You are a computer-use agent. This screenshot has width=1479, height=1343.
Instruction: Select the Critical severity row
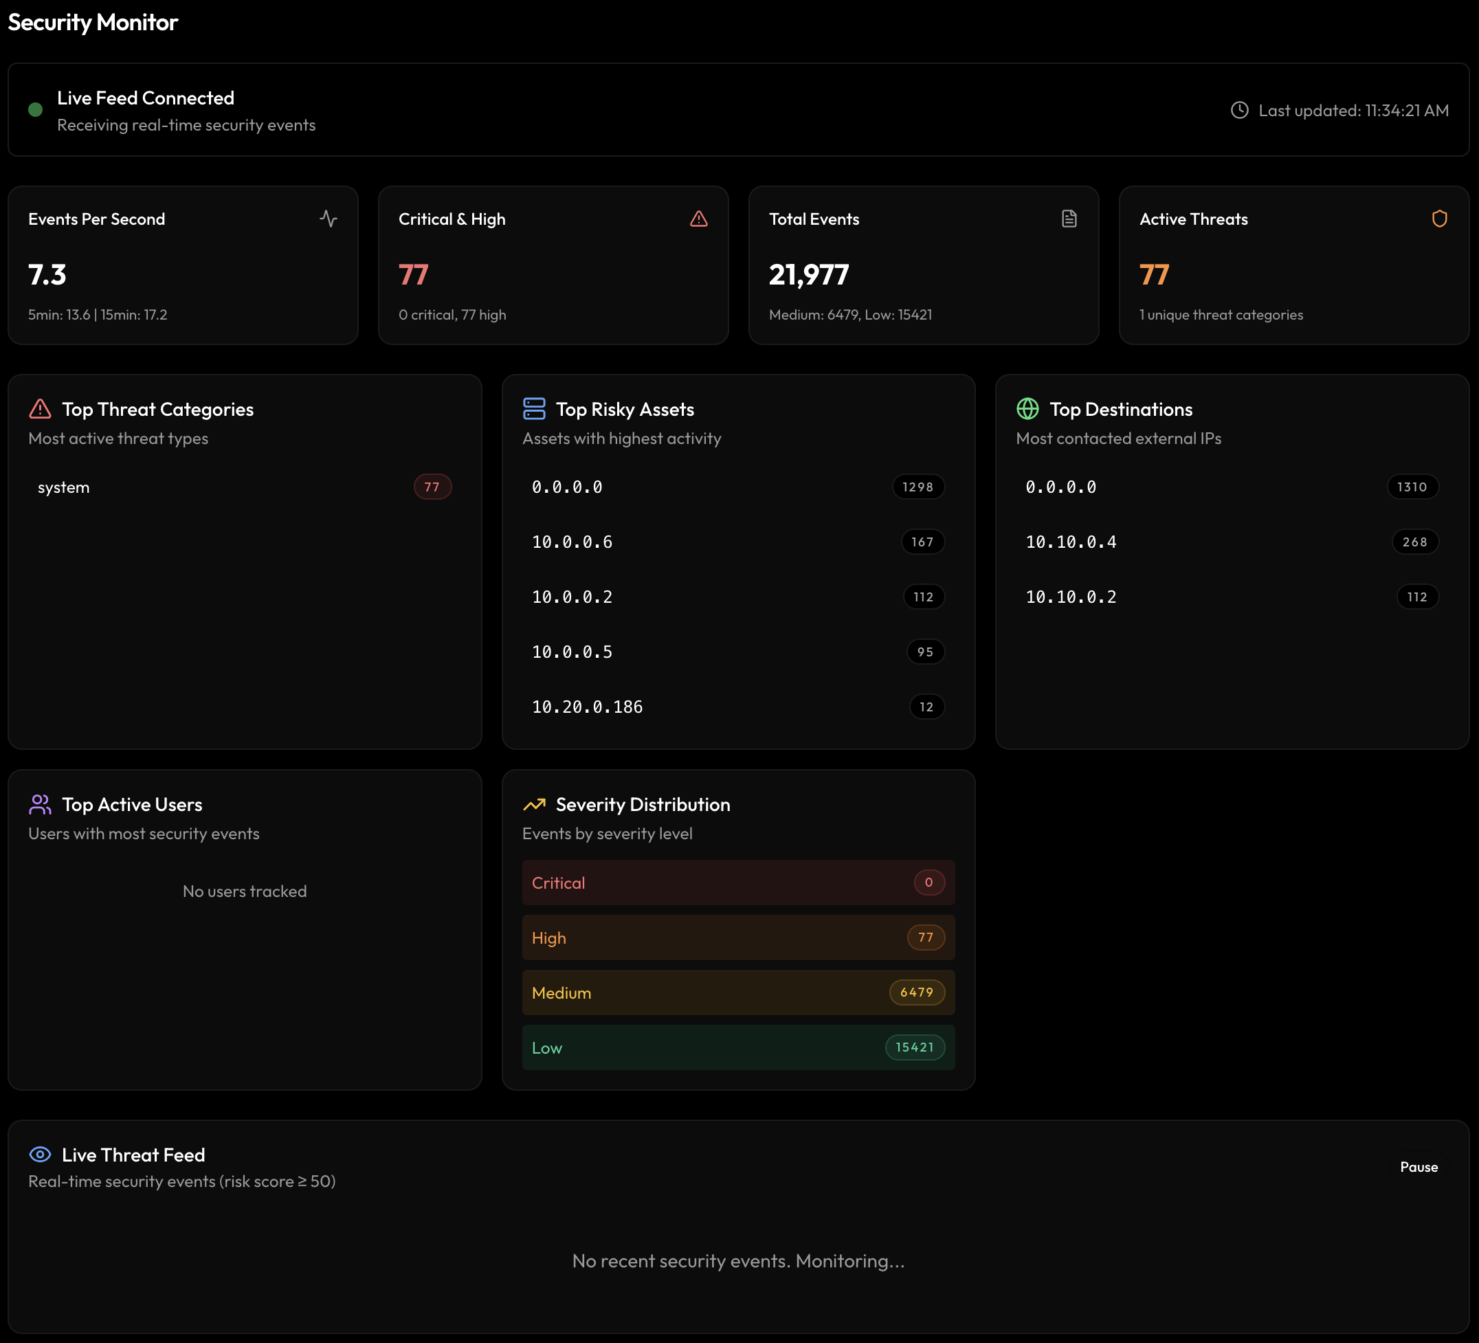tap(738, 883)
